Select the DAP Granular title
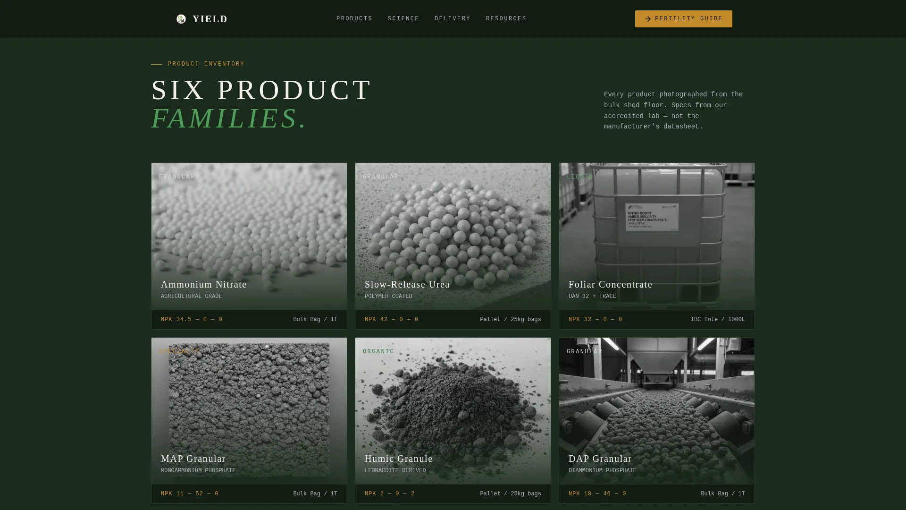The width and height of the screenshot is (906, 510). (x=600, y=459)
